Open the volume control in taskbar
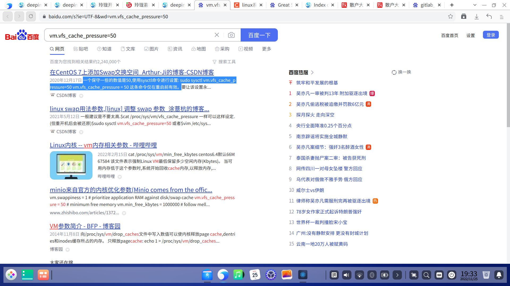Viewport: 510px width, 286px height. tap(346, 275)
